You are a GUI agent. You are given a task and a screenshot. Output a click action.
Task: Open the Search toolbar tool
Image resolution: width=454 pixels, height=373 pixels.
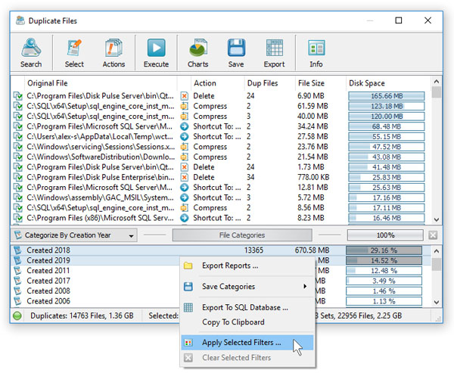[31, 53]
